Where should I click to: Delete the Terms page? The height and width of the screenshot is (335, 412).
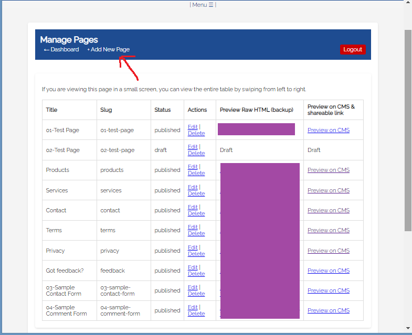(196, 233)
